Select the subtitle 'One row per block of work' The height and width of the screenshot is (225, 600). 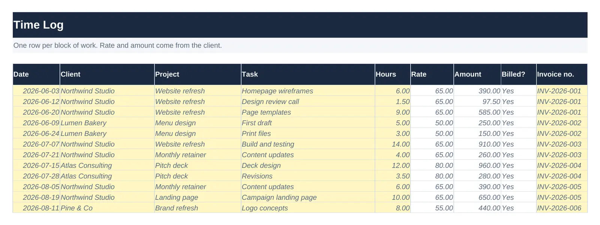[x=55, y=45]
